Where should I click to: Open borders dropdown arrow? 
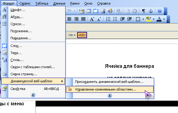(x=143, y=19)
